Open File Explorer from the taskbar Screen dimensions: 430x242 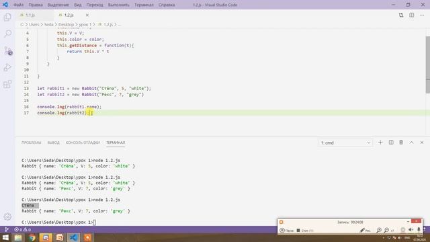[18, 237]
